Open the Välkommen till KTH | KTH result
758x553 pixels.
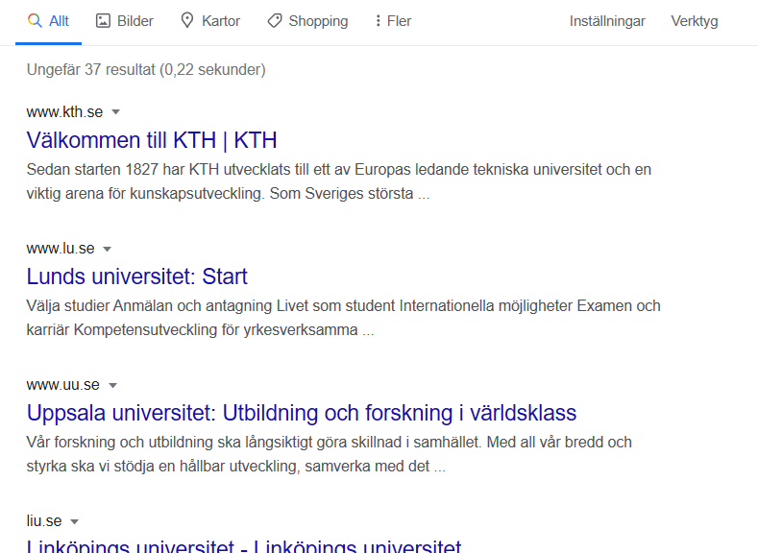coord(152,140)
